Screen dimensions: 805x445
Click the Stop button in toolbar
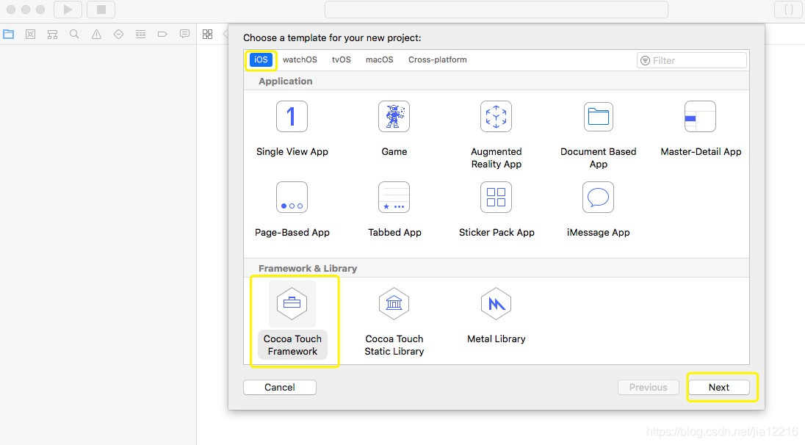pos(101,10)
